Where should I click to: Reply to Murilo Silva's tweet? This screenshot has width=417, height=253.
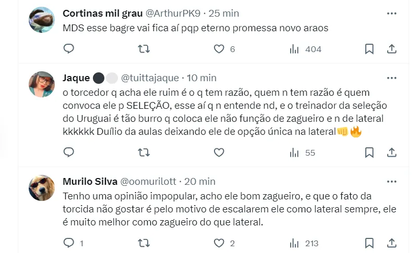(x=69, y=243)
